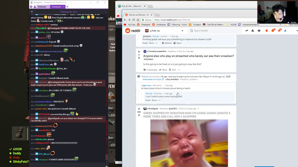This screenshot has width=298, height=167.
Task: Open the Twinge.tv bookmark
Action: [x=195, y=25]
